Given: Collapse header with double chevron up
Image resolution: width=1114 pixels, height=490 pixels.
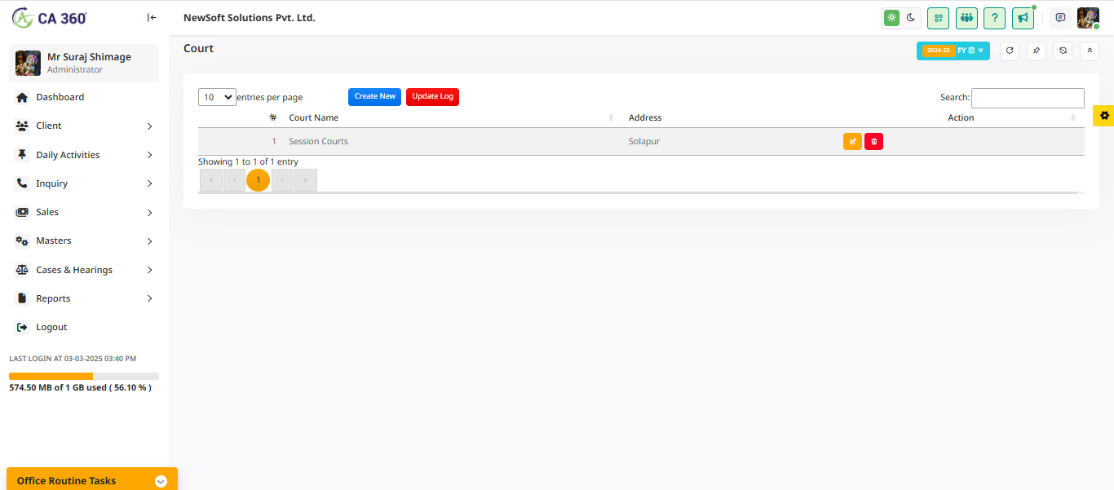Looking at the screenshot, I should 1090,51.
